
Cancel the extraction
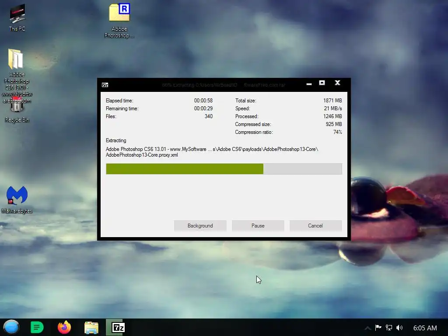click(x=315, y=226)
